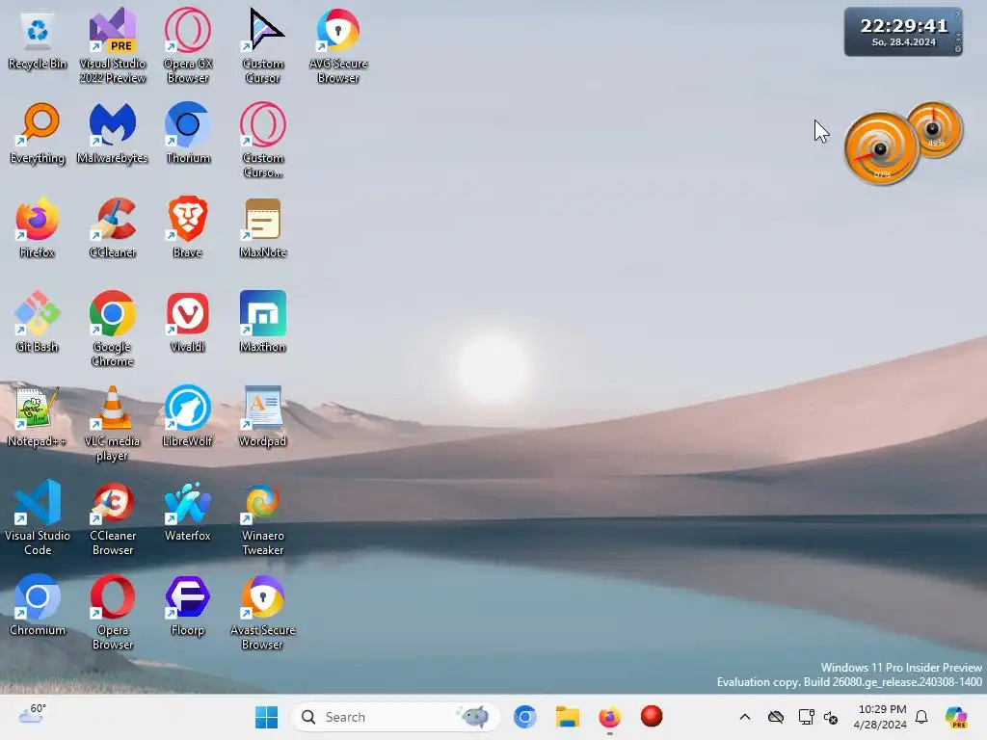
Task: Select the Avast Secure Browser icon
Action: coord(263,612)
